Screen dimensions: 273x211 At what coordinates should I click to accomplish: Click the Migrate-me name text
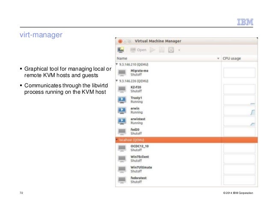pos(139,71)
